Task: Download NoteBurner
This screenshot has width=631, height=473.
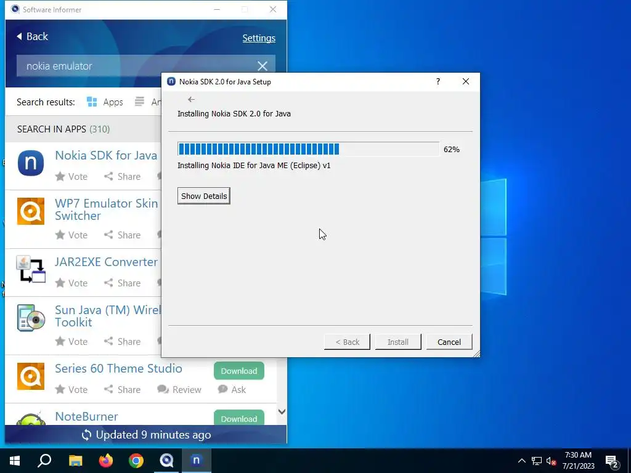Action: click(239, 418)
